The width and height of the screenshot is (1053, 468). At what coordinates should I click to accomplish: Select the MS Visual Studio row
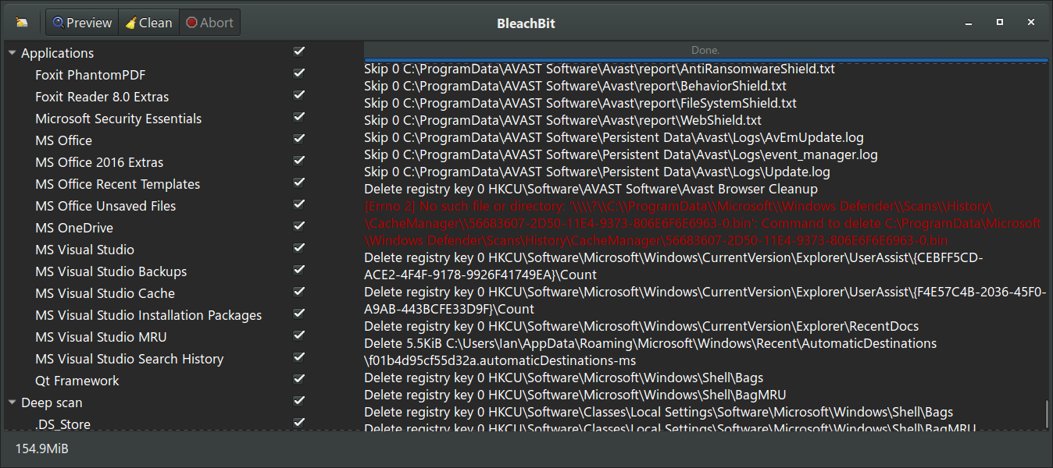84,250
